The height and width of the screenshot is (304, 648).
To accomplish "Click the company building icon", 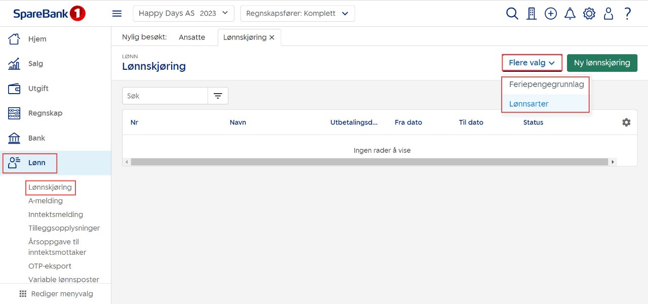I will coord(531,14).
